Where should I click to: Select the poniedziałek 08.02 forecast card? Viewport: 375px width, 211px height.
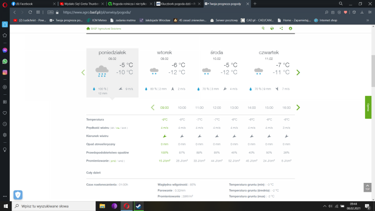coord(113,73)
